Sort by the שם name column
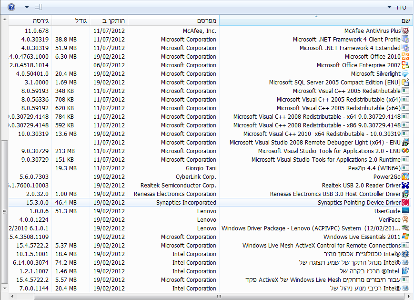This screenshot has height=300, width=414. coord(315,21)
